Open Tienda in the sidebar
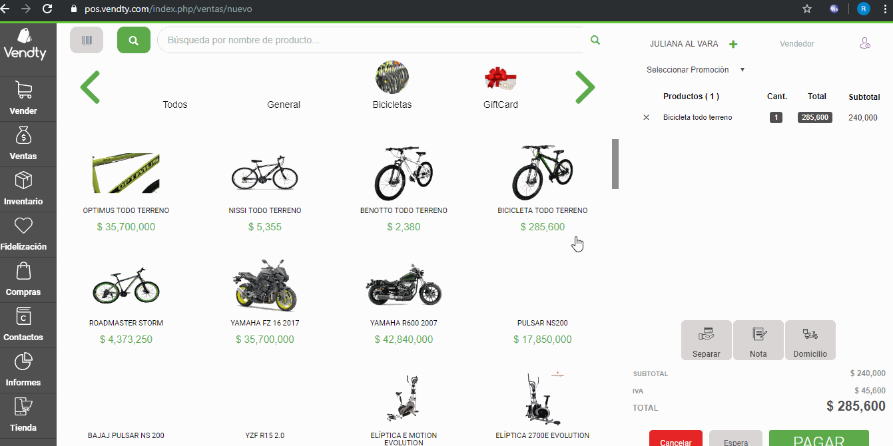 [x=23, y=415]
